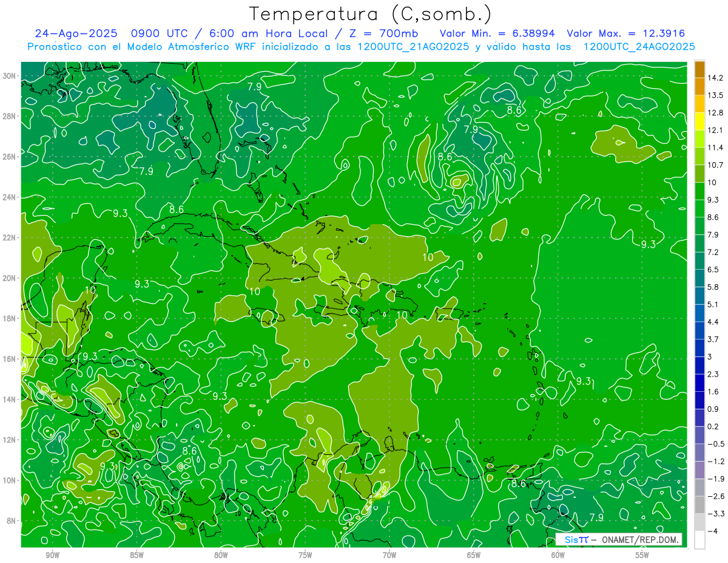Click the 85W longitude axis label
This screenshot has width=728, height=563.
(x=136, y=555)
